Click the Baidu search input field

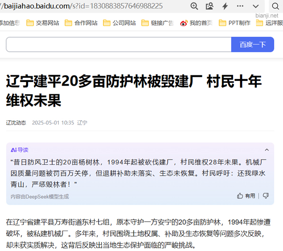(x=119, y=45)
